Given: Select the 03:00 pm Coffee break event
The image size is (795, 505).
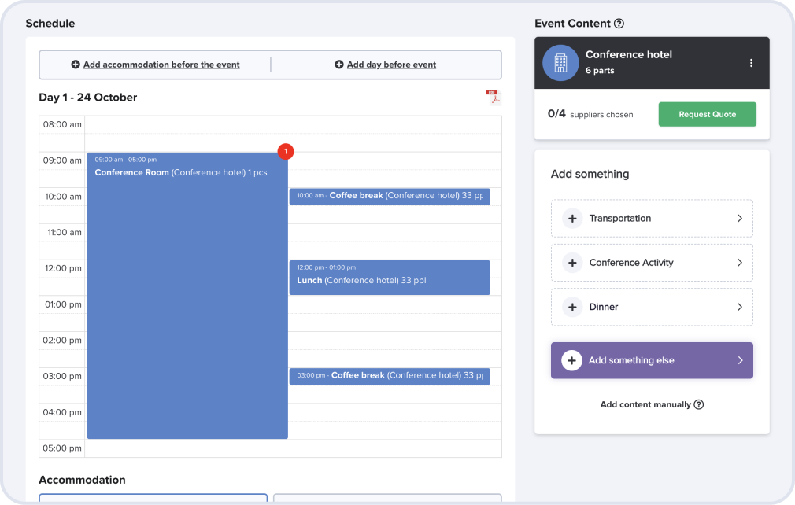Looking at the screenshot, I should (390, 376).
